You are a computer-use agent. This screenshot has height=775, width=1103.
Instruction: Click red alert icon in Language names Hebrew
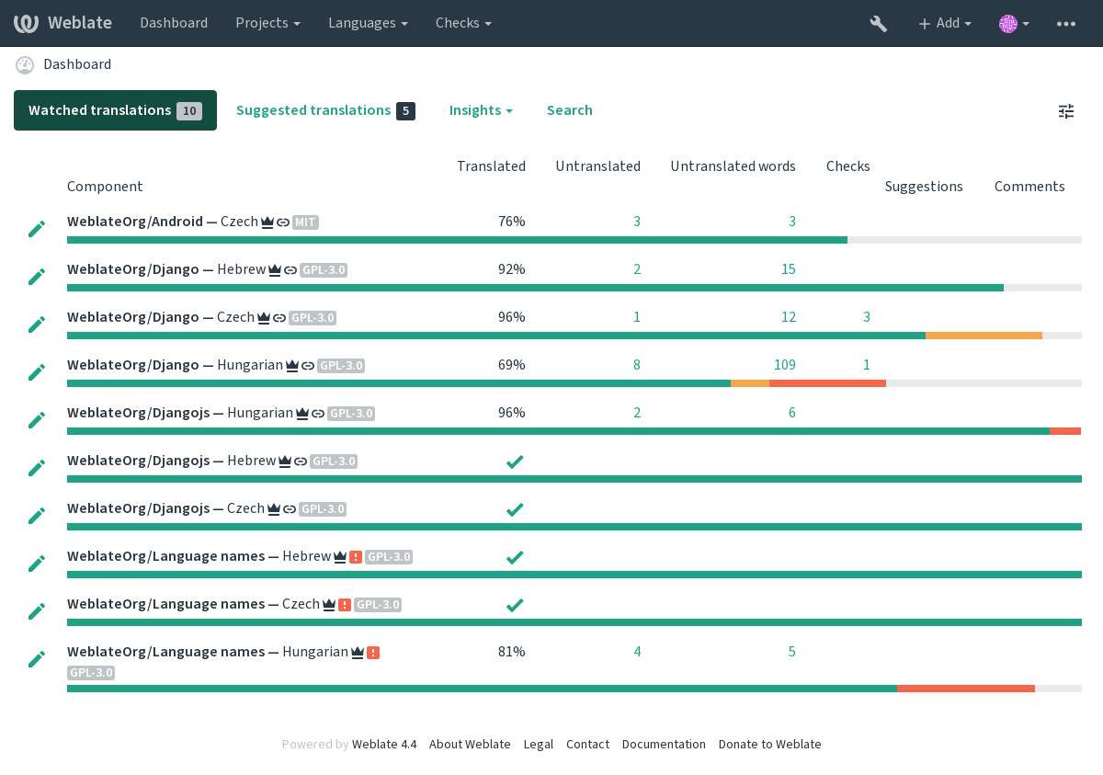pos(356,557)
